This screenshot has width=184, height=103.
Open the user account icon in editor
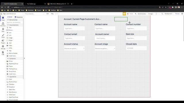[x=182, y=14]
